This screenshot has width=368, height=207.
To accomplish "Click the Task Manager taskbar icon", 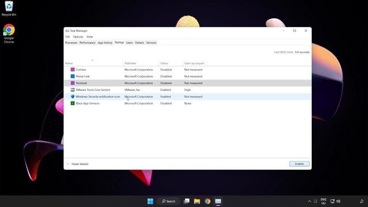I will [x=218, y=201].
